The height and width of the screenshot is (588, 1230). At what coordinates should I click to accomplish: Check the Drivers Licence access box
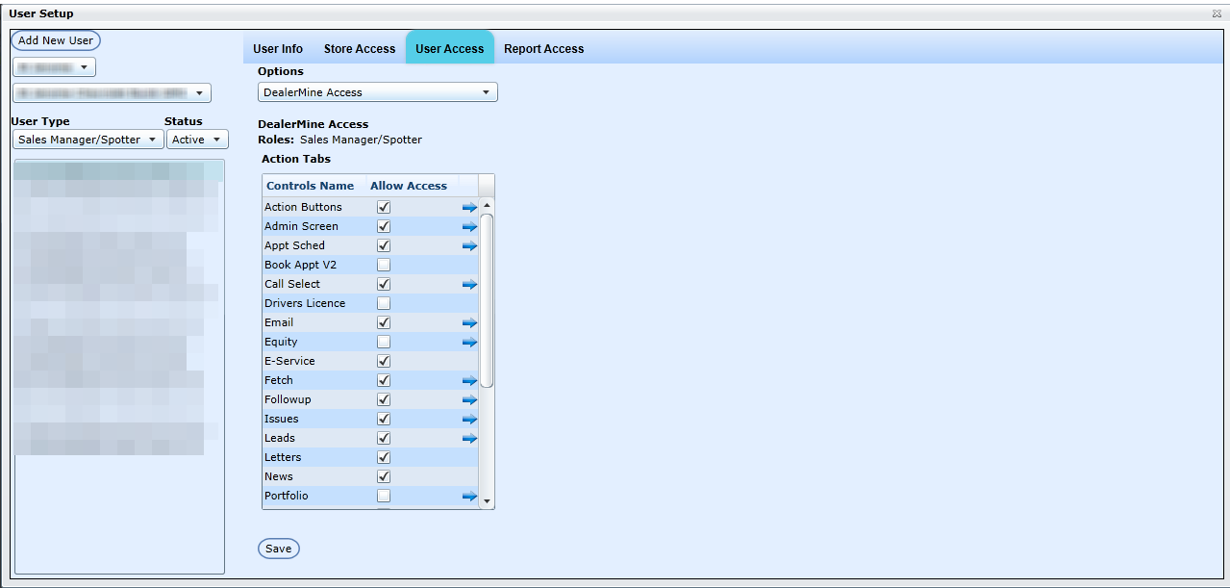click(x=384, y=303)
